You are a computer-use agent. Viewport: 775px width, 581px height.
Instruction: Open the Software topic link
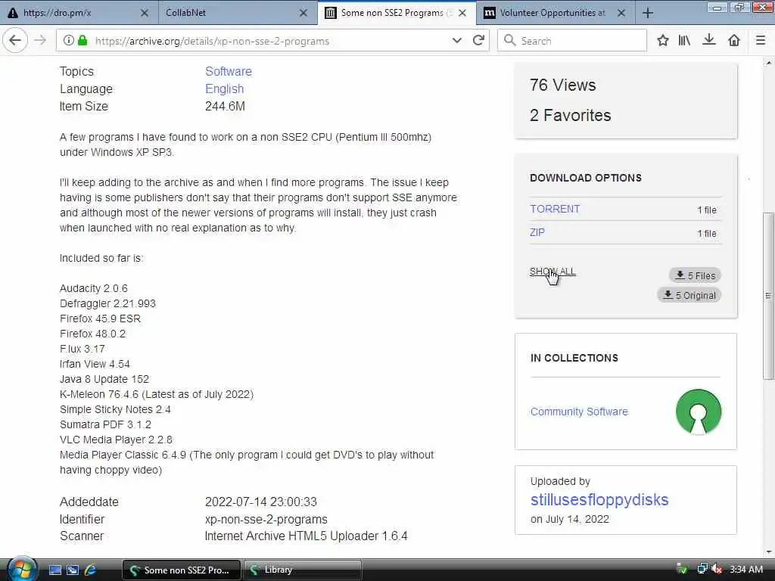click(x=229, y=71)
